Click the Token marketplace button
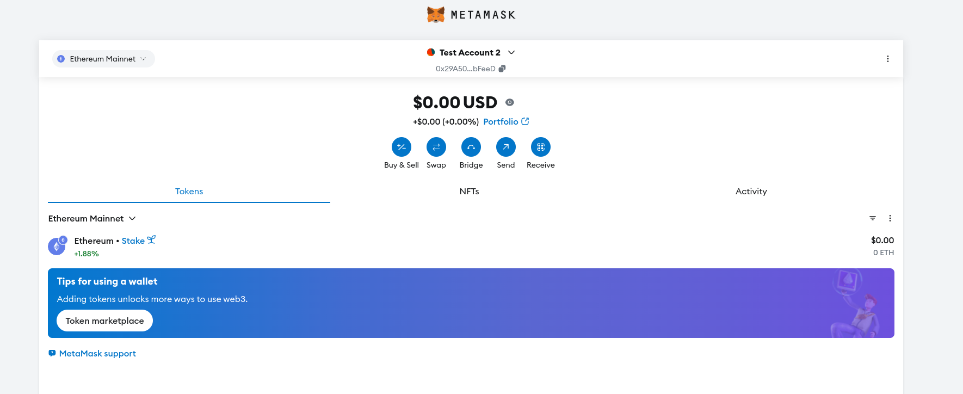 [x=104, y=321]
